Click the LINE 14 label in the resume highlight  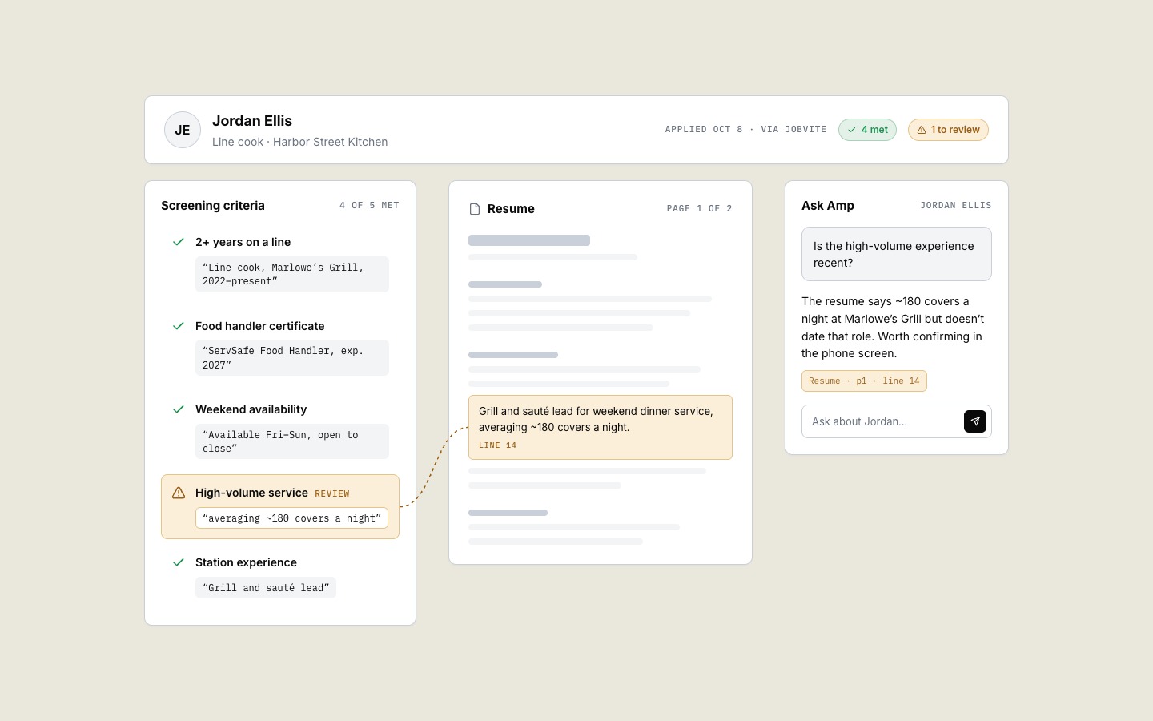tap(497, 445)
